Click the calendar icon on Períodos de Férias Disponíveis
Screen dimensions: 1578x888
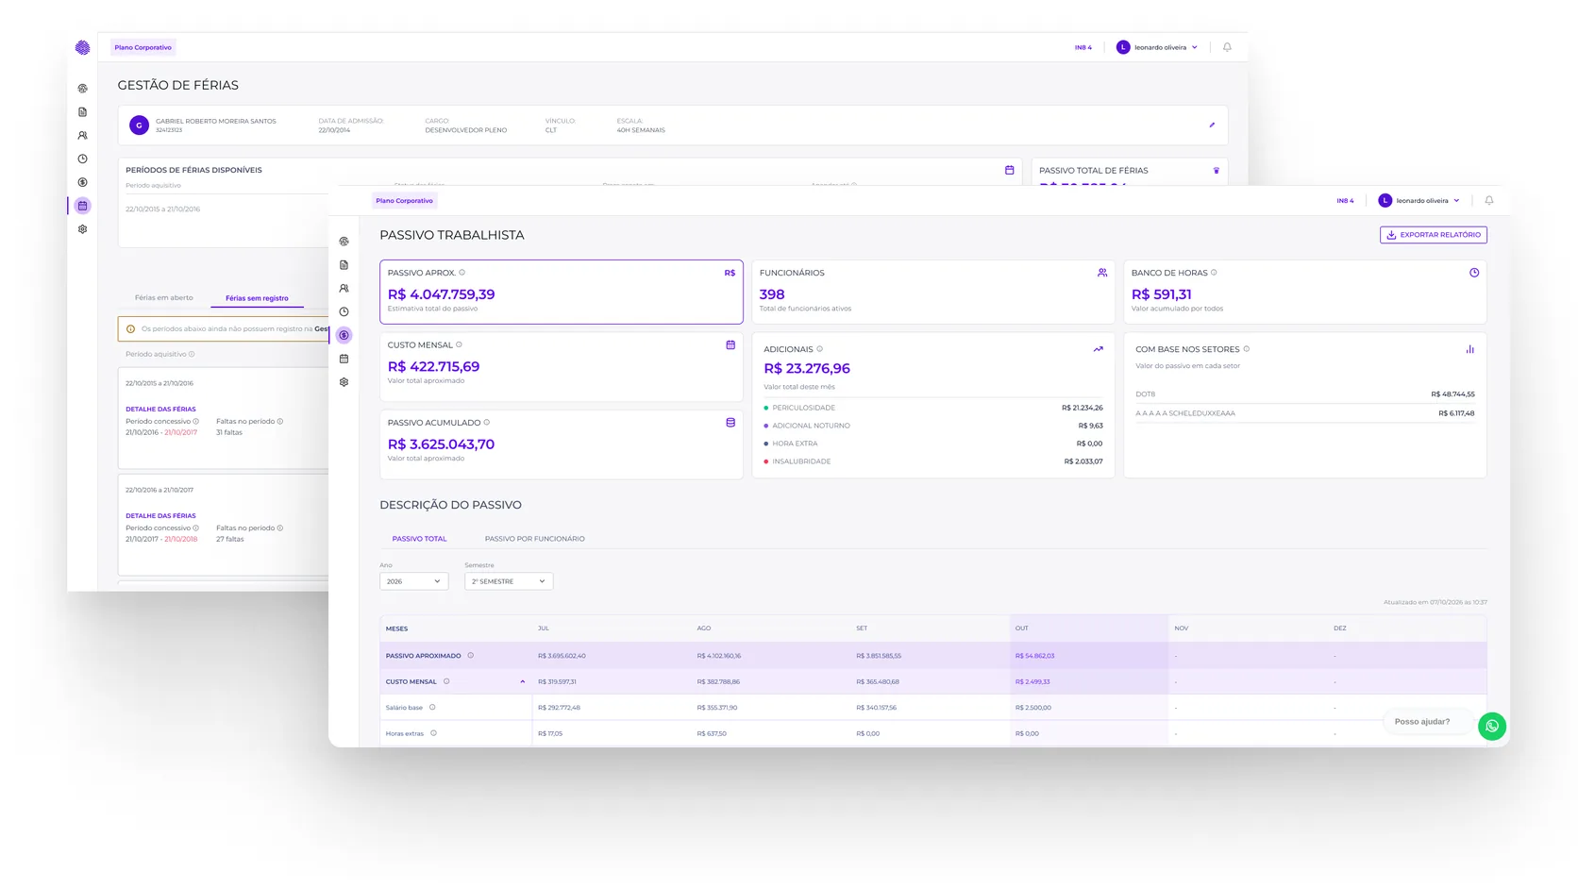click(x=1009, y=170)
